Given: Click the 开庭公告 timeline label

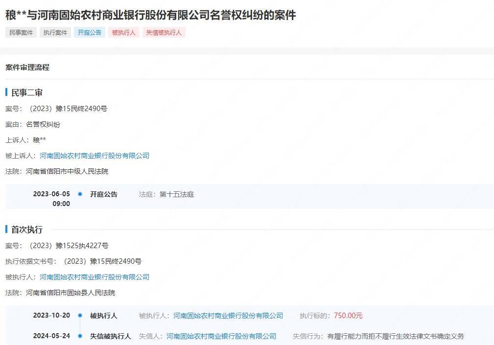Looking at the screenshot, I should coord(104,194).
